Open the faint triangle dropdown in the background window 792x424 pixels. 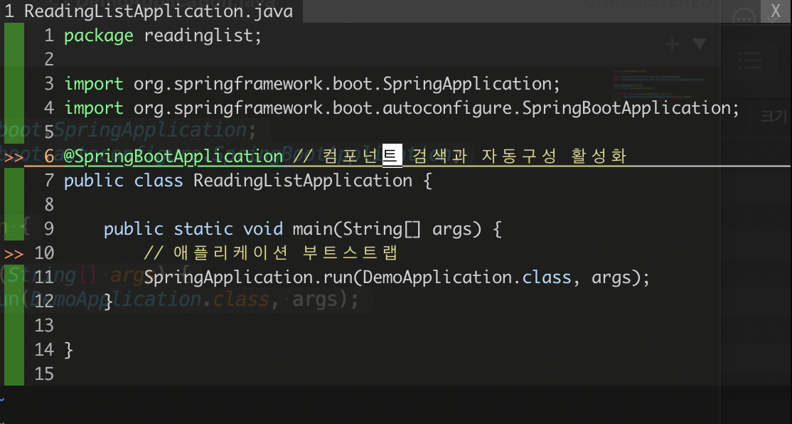tap(700, 44)
